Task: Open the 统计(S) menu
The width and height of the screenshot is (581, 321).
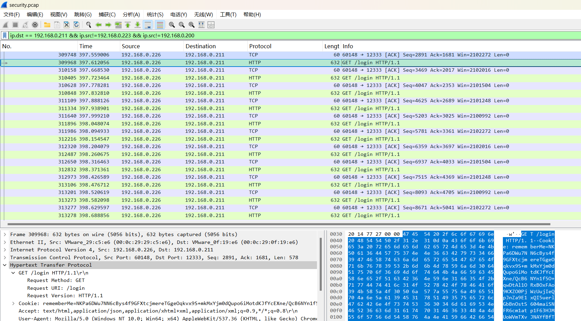Action: (x=155, y=15)
